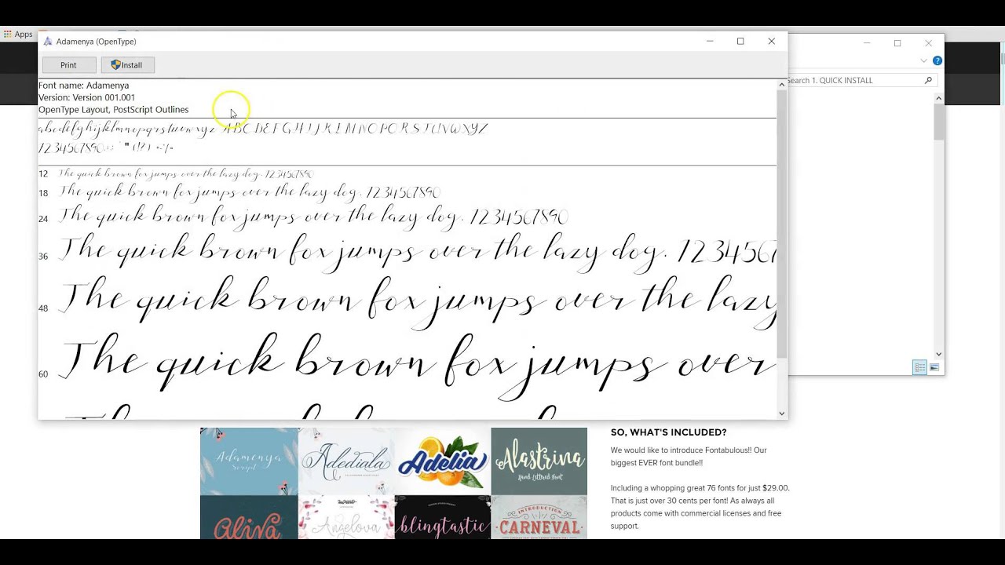Click the size 48 sample label
Screen dimensions: 1005x565
click(x=43, y=308)
